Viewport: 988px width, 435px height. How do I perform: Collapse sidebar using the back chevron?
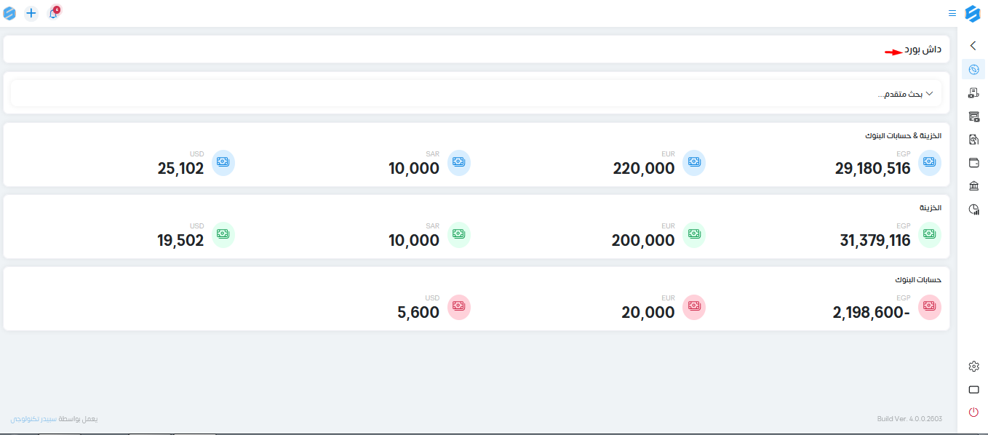[973, 45]
